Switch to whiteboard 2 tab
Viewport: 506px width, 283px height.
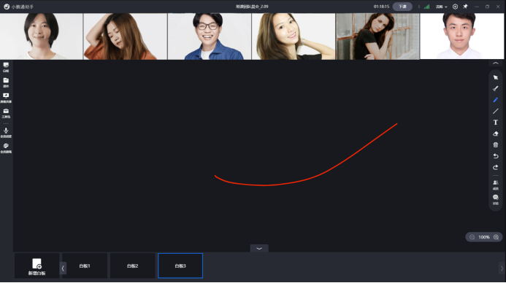tap(132, 266)
